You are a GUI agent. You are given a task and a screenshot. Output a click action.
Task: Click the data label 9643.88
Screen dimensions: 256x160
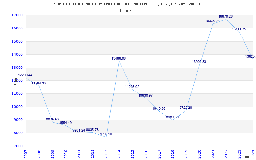click(159, 109)
